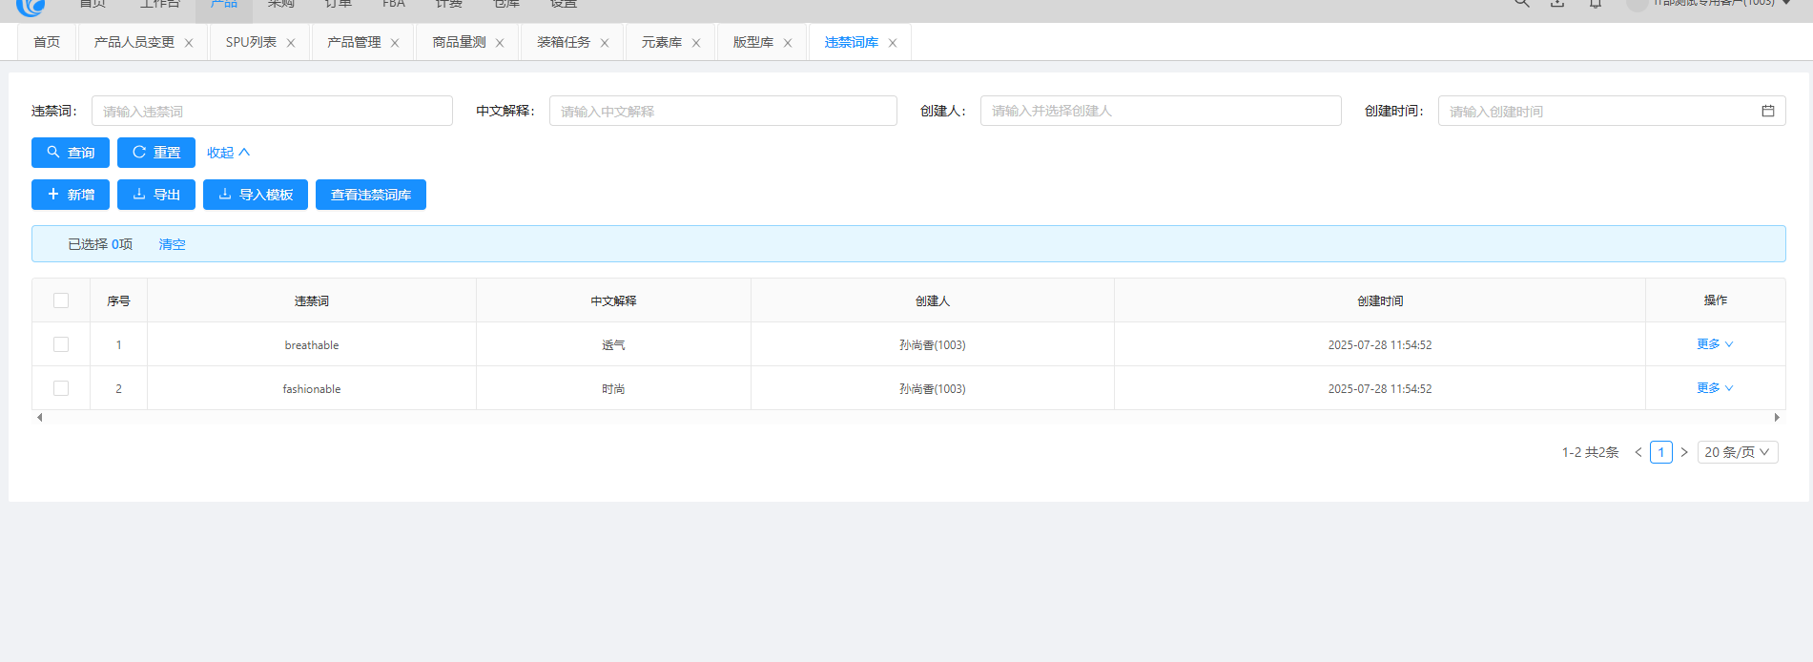Viewport: 1813px width, 662px height.
Task: Expand 更多 menu for the breathable row
Action: tap(1715, 344)
